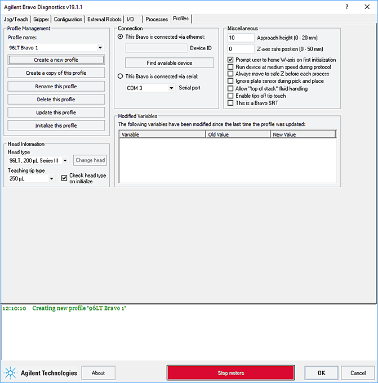Expand the Head type dropdown
This screenshot has height=383, width=378.
tap(65, 161)
